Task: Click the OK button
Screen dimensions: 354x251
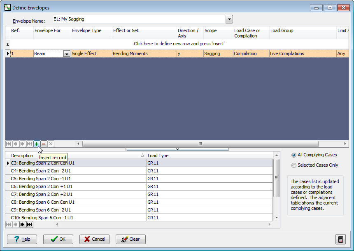Action: (x=58, y=239)
